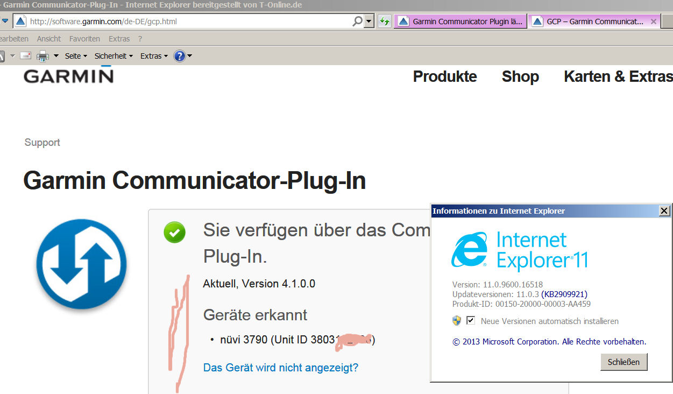Image resolution: width=673 pixels, height=394 pixels.
Task: Open the Favoriten menu
Action: pos(84,39)
